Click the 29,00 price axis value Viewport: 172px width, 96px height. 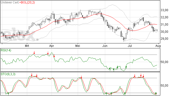[164, 39]
